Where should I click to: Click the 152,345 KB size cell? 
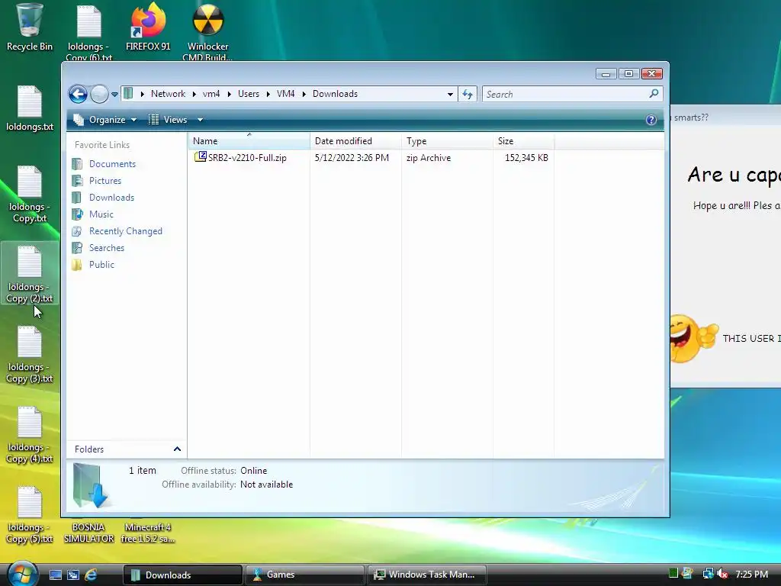[526, 157]
